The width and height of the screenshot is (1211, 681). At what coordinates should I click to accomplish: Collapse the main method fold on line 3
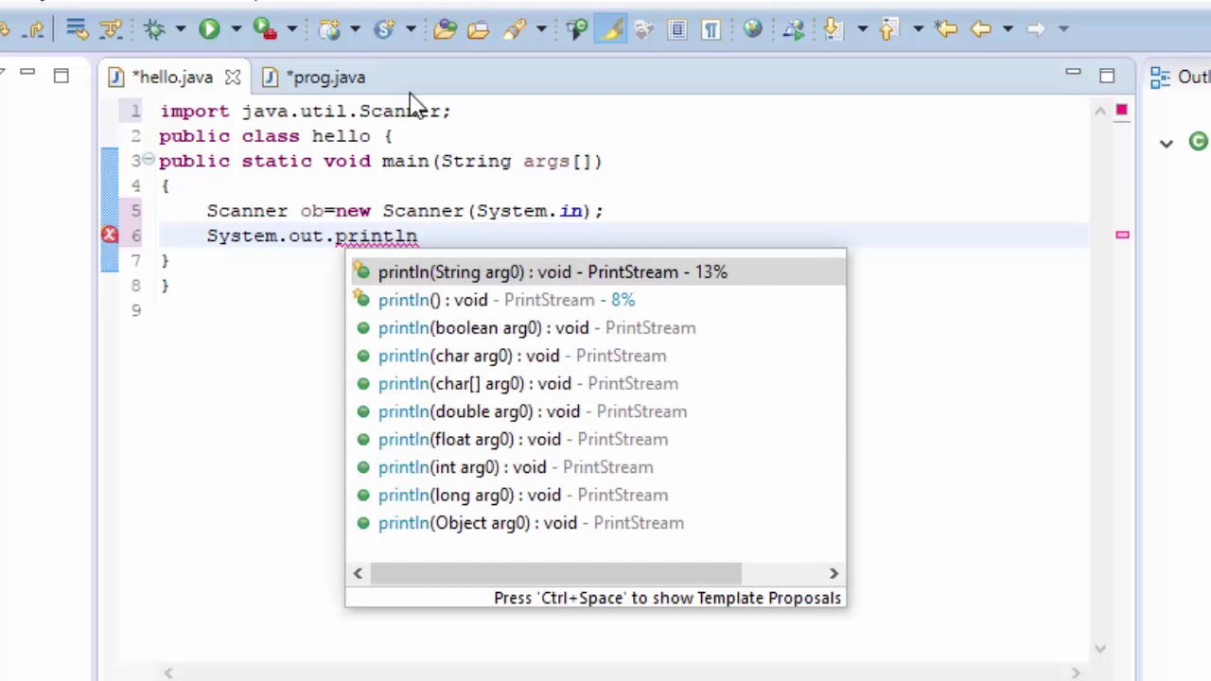click(x=149, y=161)
